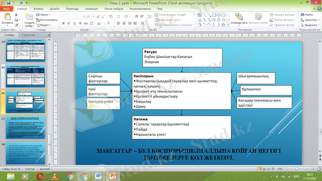Launch VLC media player from taskbar
The image size is (322, 181).
tap(54, 176)
